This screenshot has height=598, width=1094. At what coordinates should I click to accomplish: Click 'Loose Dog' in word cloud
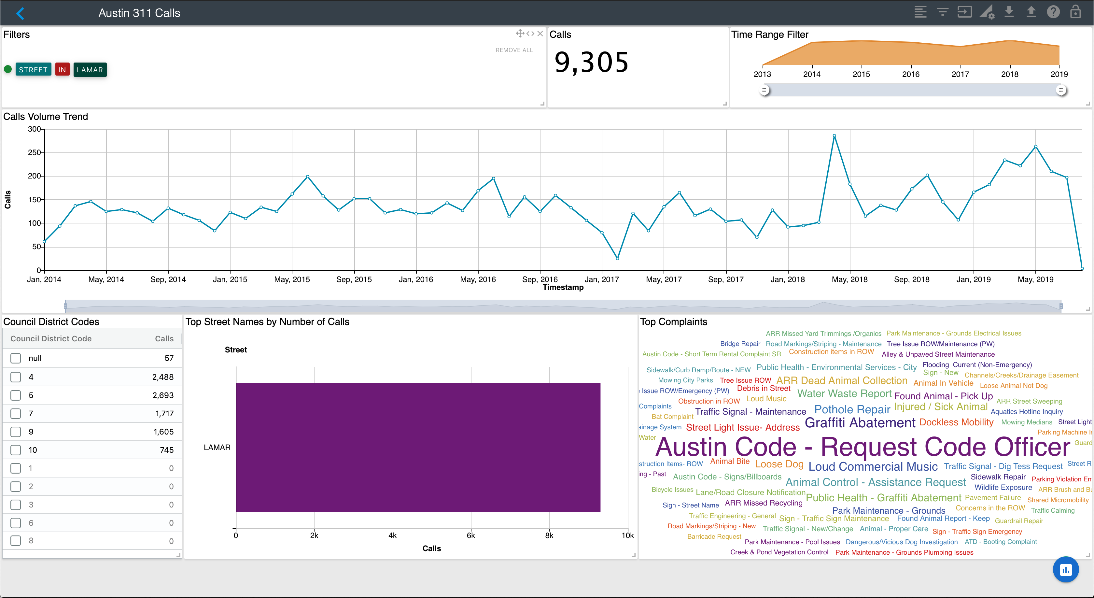coord(779,464)
